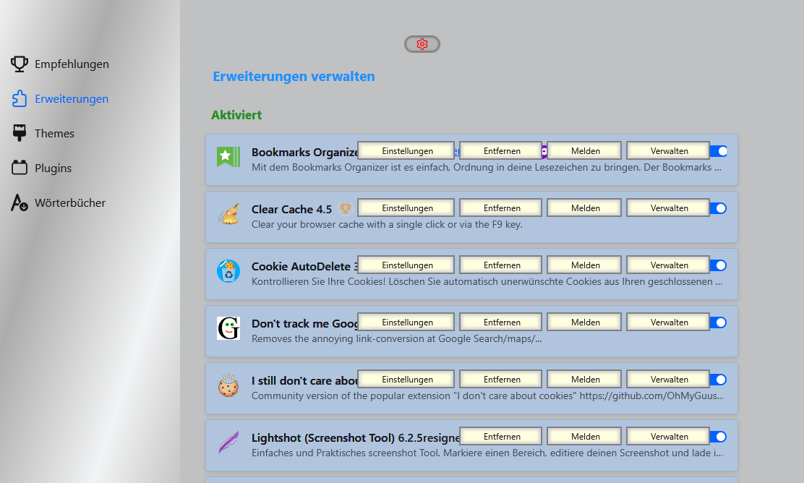Click Melden for Don't track me Google
The width and height of the screenshot is (804, 483).
584,322
